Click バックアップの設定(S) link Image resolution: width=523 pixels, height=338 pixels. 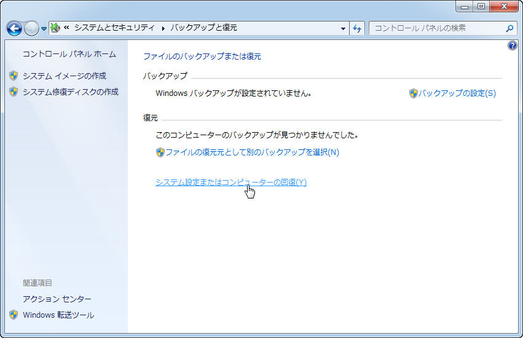[x=457, y=93]
